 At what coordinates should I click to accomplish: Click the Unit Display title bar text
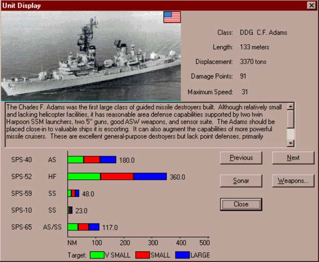click(22, 5)
